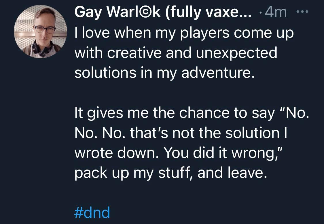Click the line "I love when my players come up"
324x224 pixels.
[x=184, y=33]
